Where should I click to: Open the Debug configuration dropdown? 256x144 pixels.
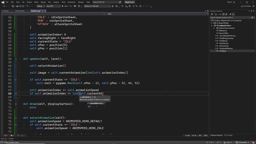click(41, 6)
